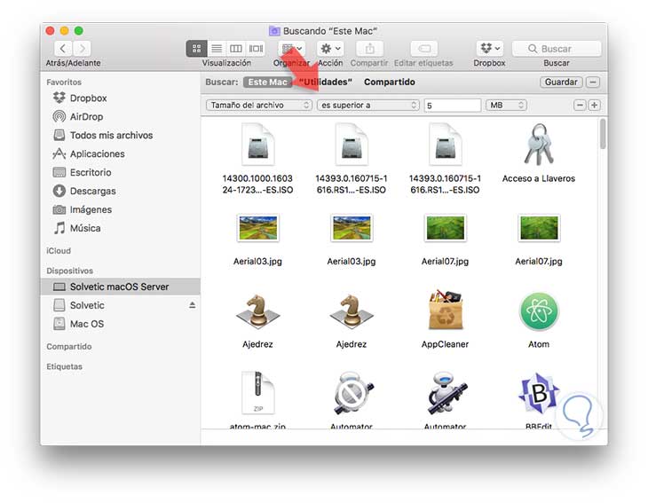Select the last Aerial07.jpg in its row

(x=539, y=228)
